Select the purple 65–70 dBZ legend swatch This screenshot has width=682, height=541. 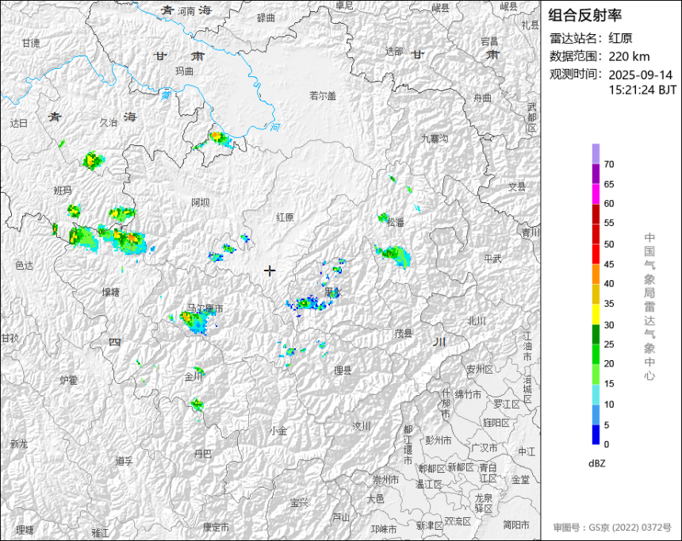coord(596,174)
